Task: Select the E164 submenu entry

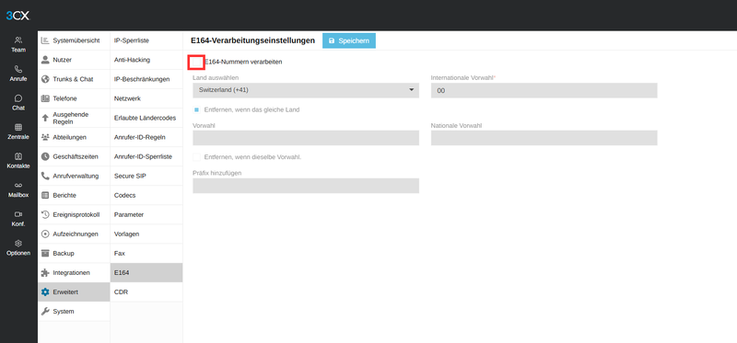Action: (146, 272)
